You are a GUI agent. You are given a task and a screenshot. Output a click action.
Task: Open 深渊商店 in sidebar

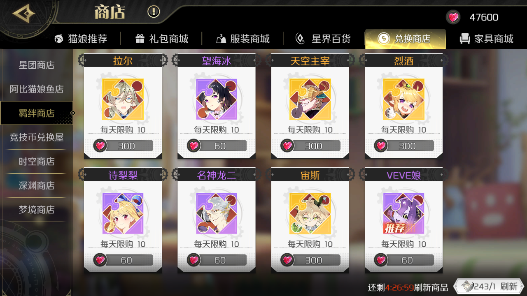tap(37, 185)
